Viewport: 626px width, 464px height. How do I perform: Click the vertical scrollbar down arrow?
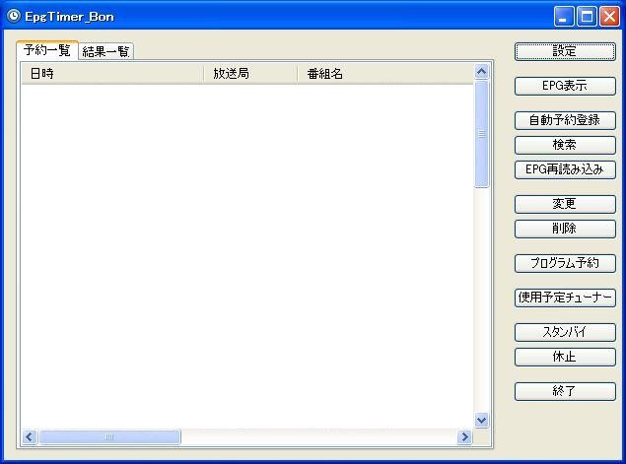(482, 420)
